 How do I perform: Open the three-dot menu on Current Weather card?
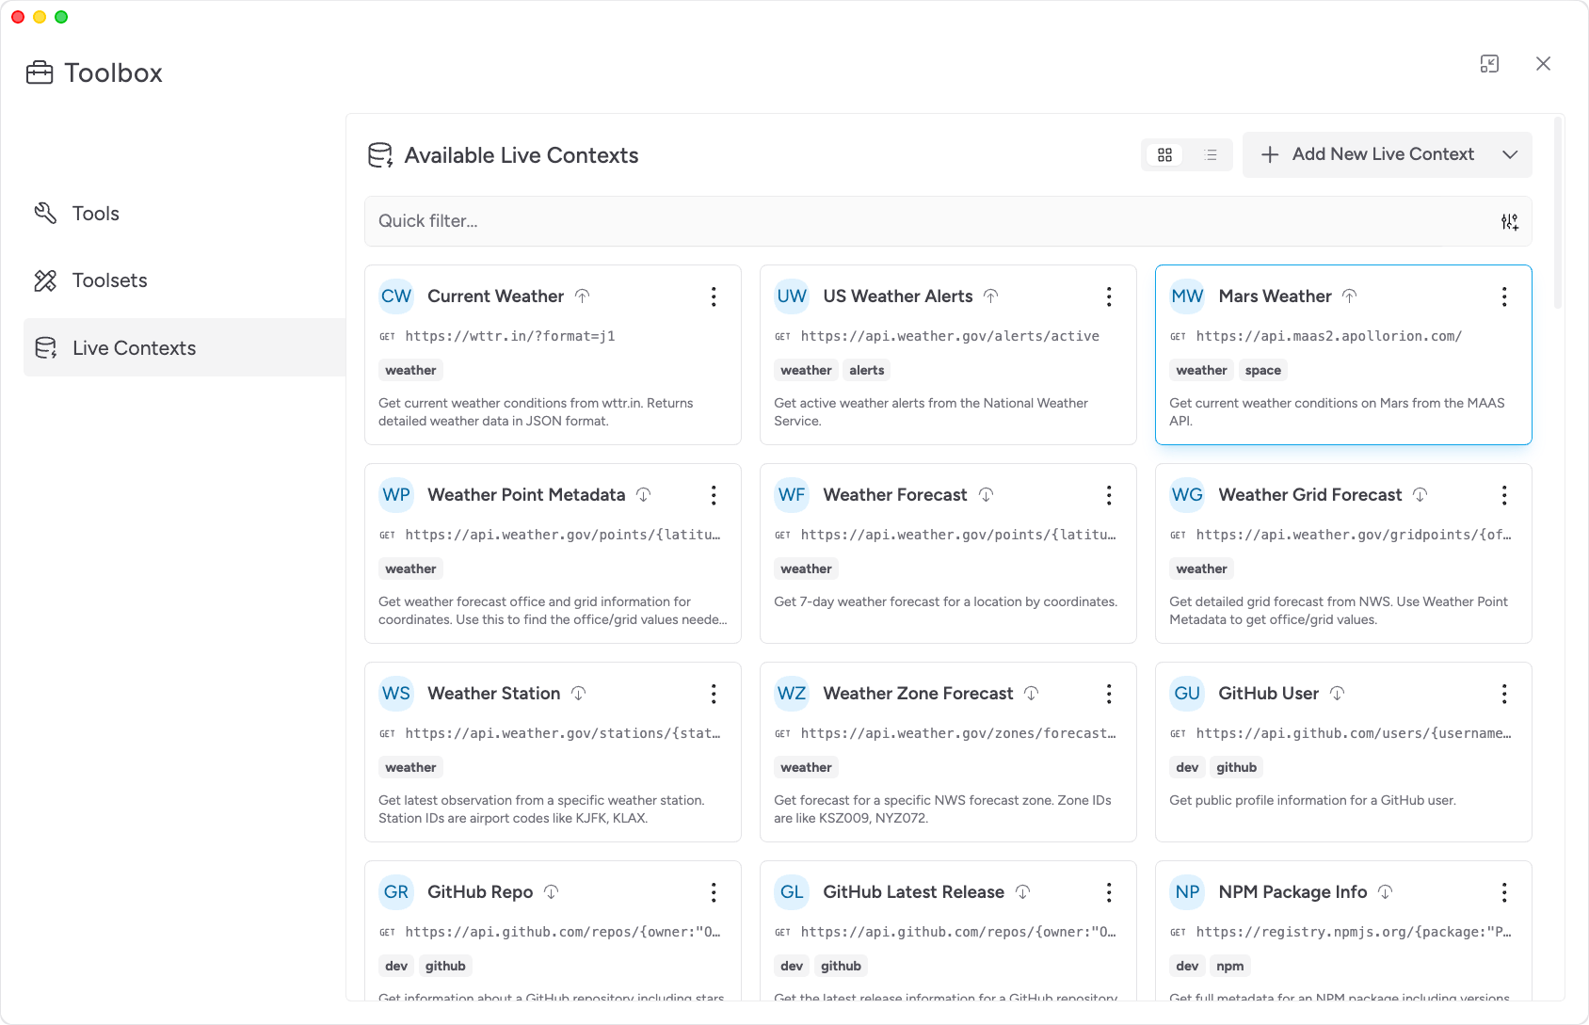coord(714,297)
